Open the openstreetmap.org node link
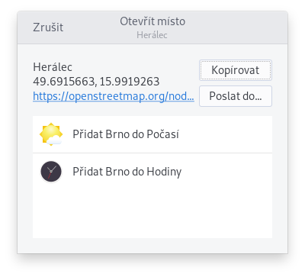This screenshot has width=305, height=277. pos(114,96)
